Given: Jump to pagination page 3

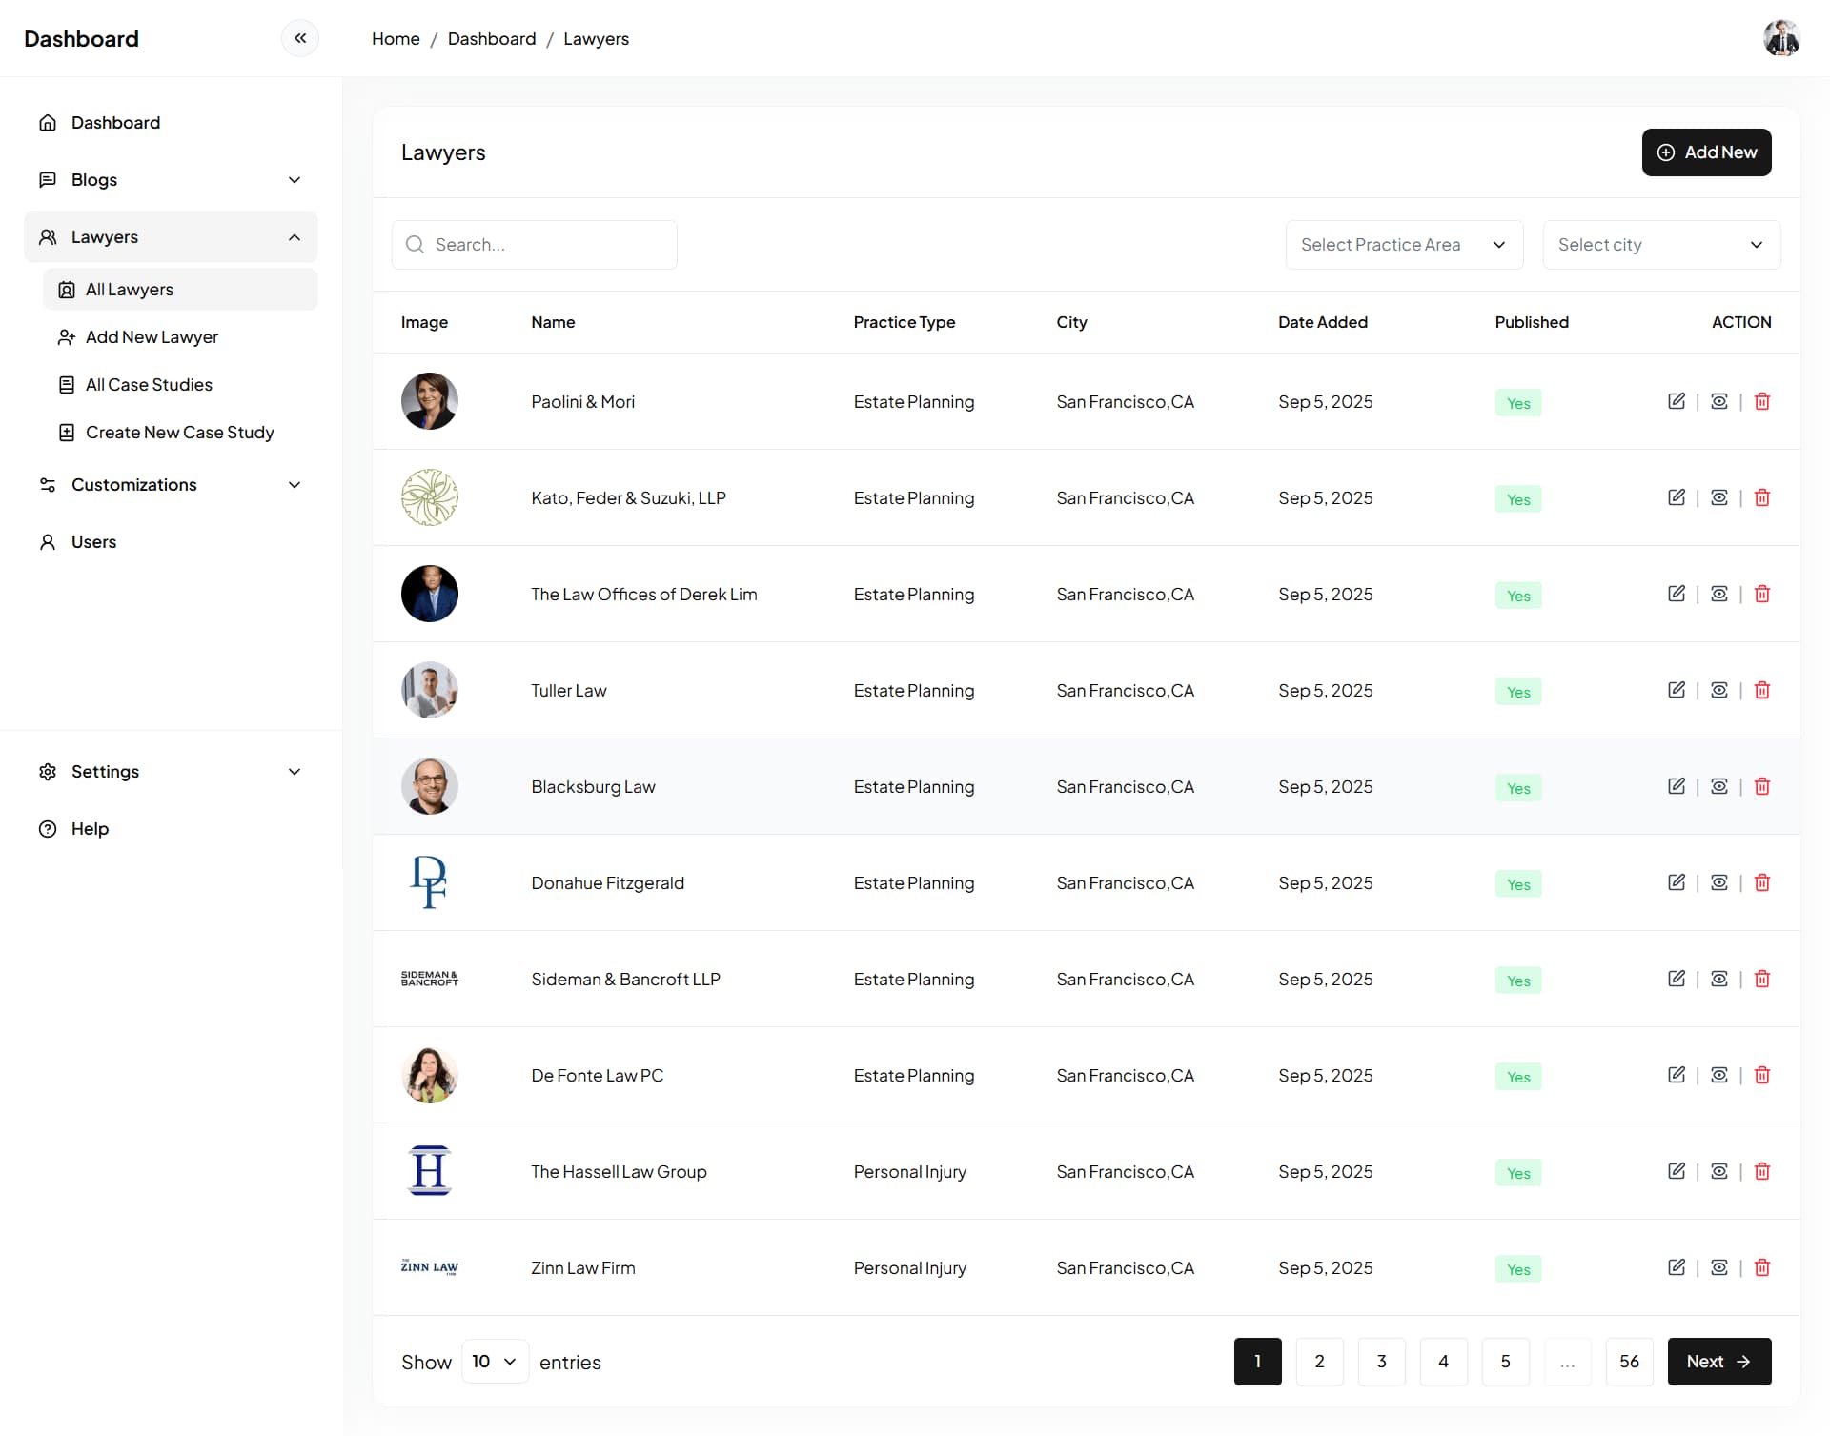Looking at the screenshot, I should click(1381, 1362).
